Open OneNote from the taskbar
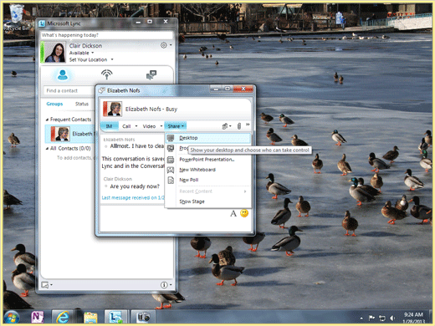 pyautogui.click(x=38, y=317)
